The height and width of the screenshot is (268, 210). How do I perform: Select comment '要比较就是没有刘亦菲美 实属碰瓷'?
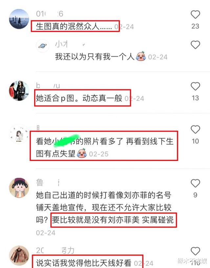point(113,220)
